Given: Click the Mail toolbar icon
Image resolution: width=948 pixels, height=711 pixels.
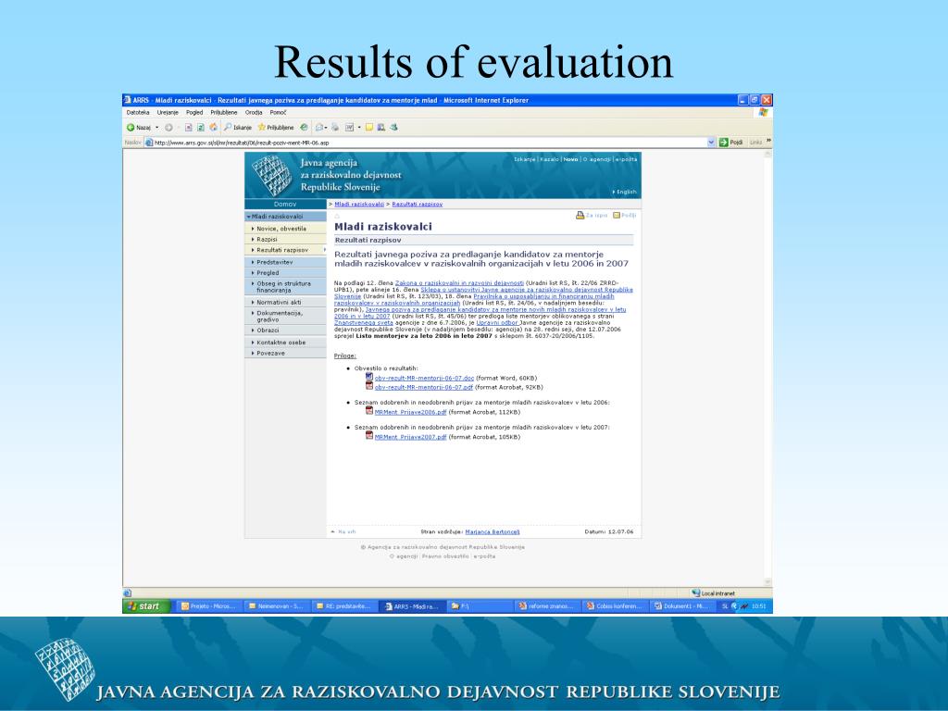Looking at the screenshot, I should point(319,128).
